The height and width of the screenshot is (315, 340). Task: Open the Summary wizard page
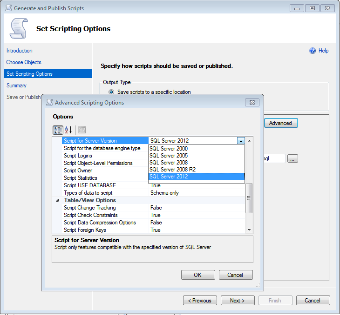coord(16,85)
